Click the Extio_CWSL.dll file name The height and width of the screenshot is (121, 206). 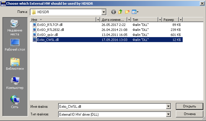(48, 40)
